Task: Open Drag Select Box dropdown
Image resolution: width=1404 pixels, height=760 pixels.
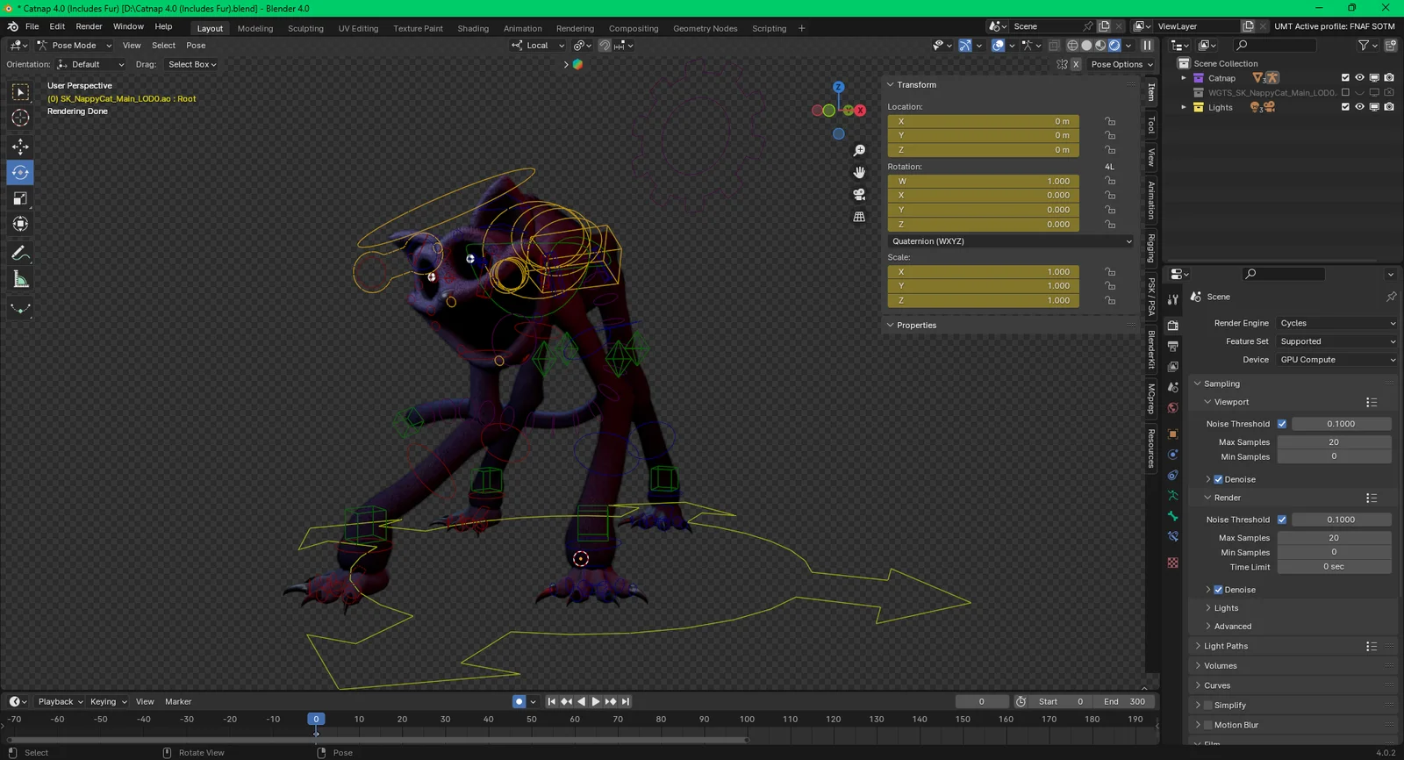Action: (x=192, y=64)
